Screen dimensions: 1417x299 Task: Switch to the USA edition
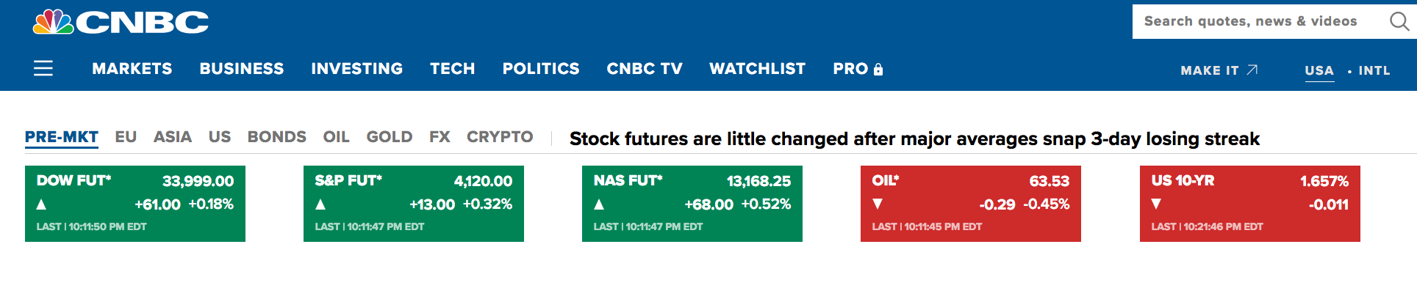point(1319,70)
